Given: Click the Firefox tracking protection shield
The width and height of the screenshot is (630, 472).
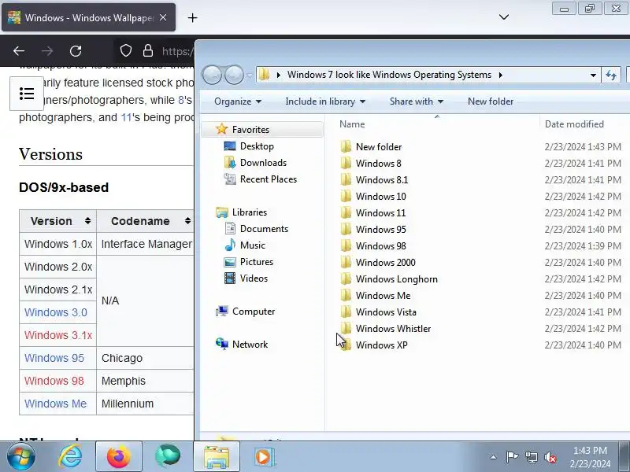Looking at the screenshot, I should [126, 51].
